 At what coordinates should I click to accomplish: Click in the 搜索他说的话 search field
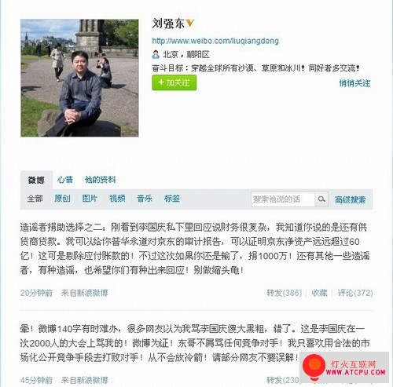283,199
